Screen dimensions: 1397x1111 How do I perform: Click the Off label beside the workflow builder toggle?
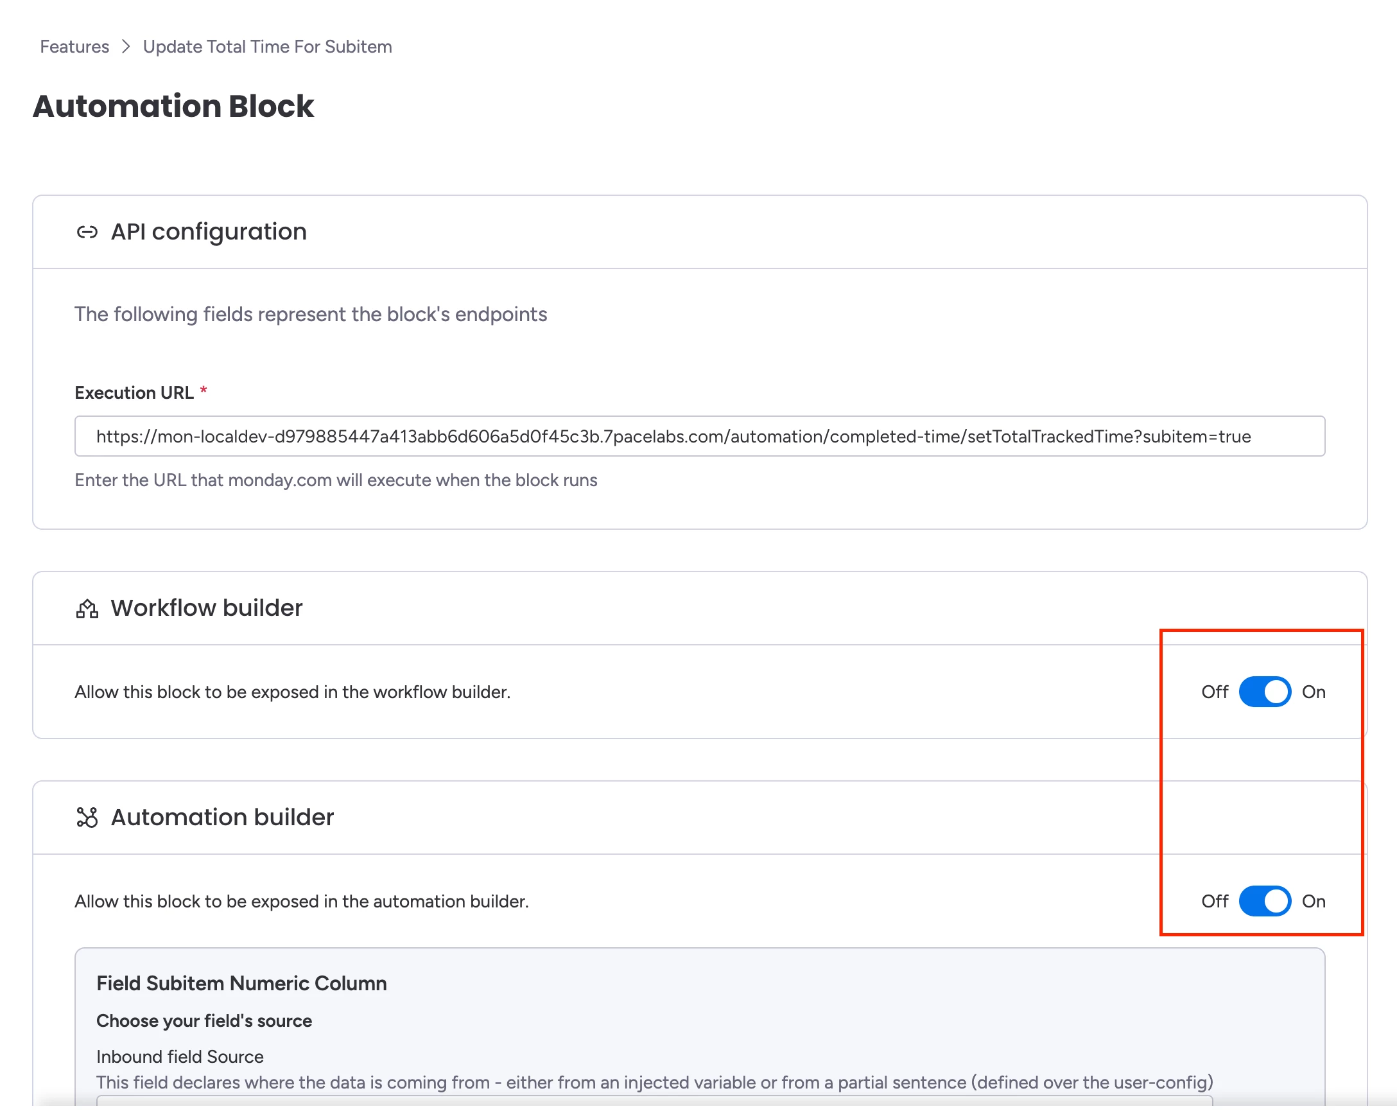(1214, 692)
